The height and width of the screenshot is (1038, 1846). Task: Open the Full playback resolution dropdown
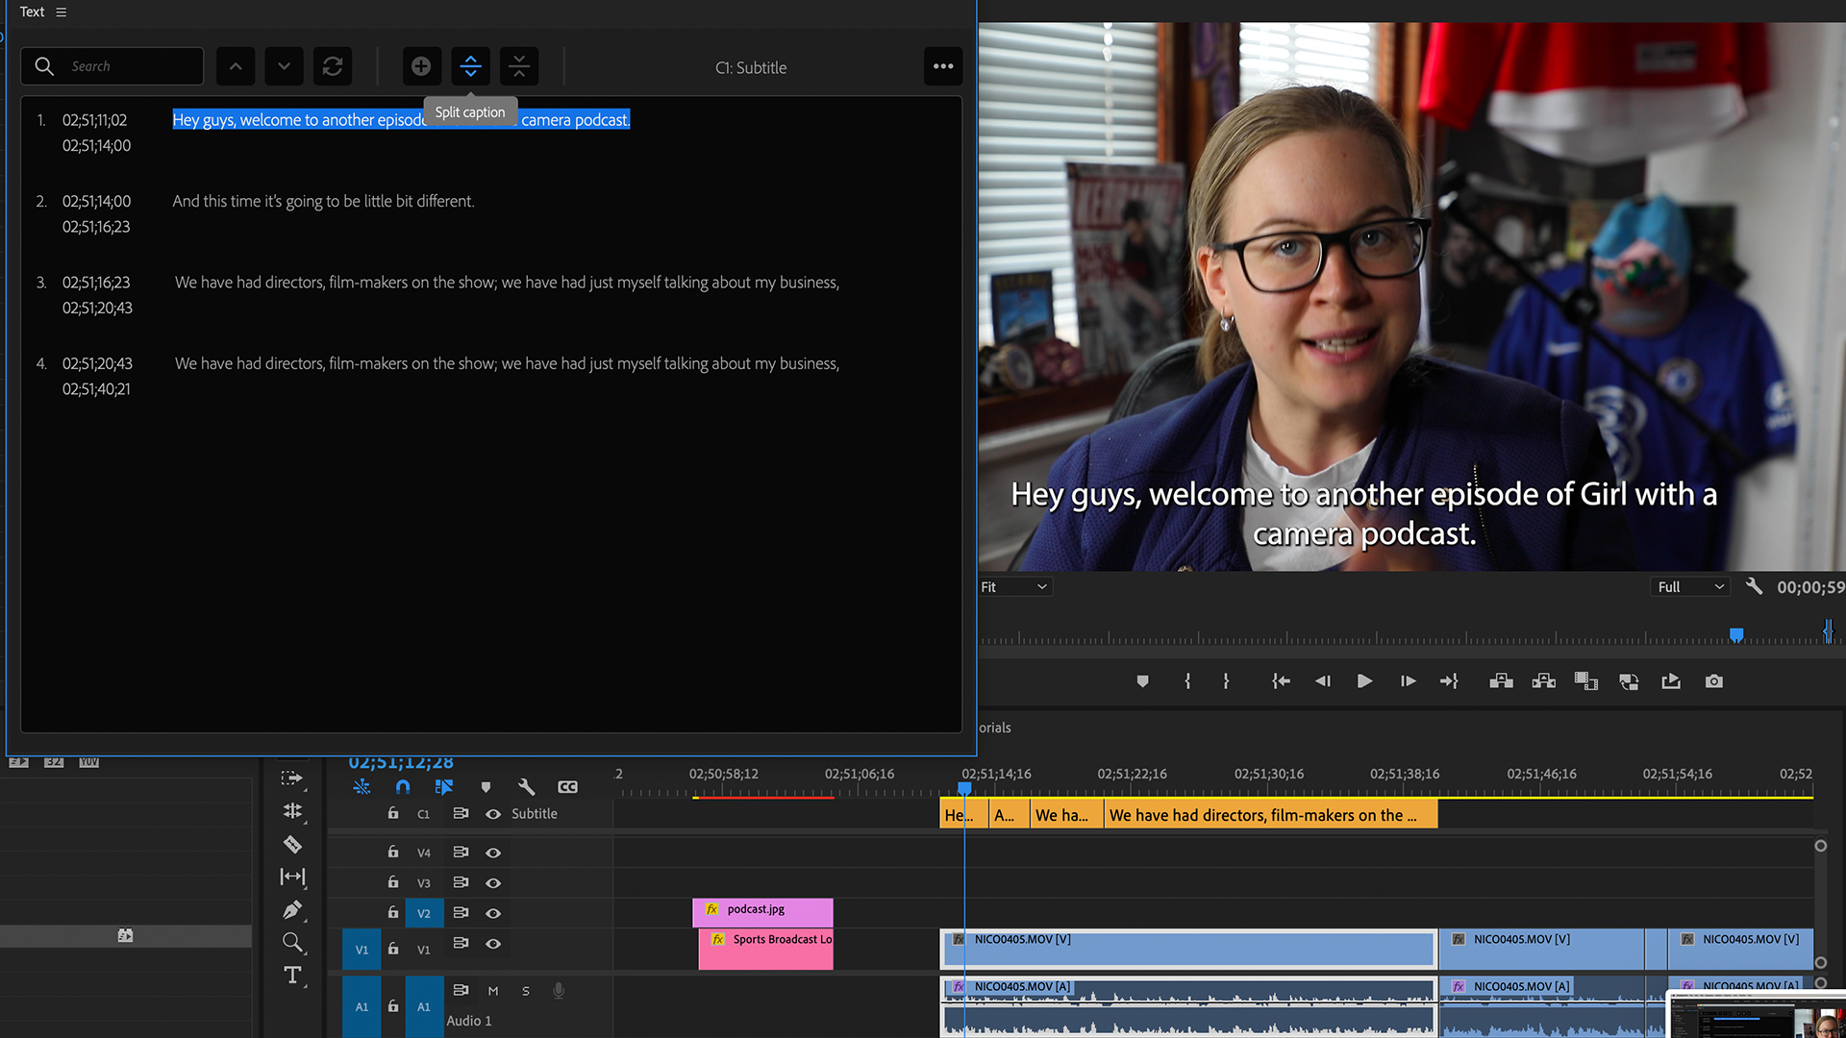tap(1690, 587)
